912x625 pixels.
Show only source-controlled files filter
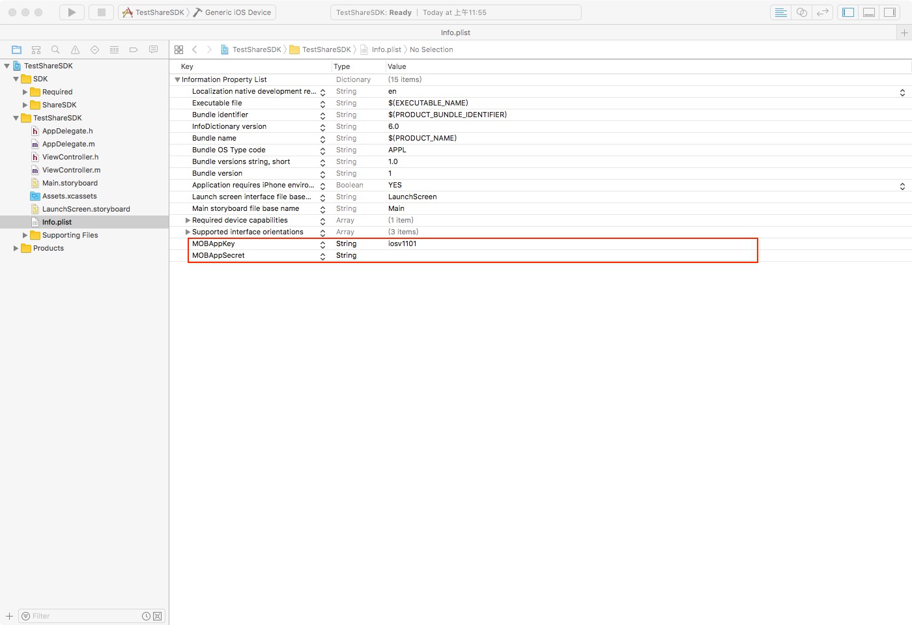(x=157, y=616)
